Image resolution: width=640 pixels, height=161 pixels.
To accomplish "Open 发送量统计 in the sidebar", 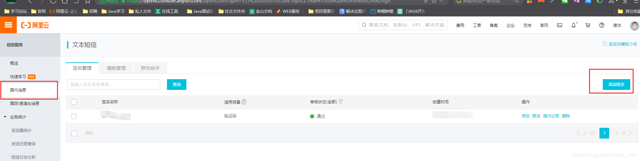I will point(21,130).
